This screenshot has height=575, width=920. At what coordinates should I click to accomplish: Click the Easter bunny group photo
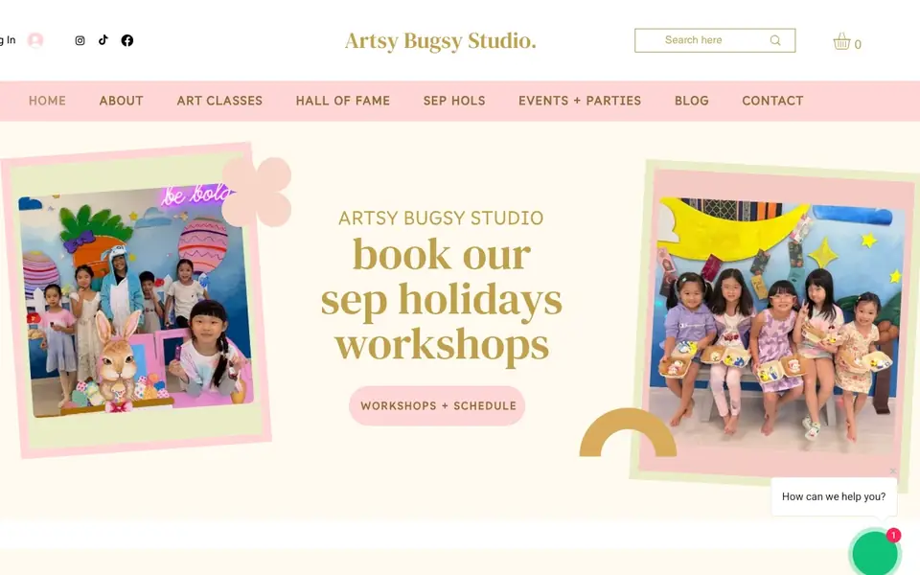tap(136, 300)
